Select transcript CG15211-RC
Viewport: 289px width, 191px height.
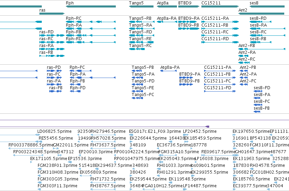215,32
